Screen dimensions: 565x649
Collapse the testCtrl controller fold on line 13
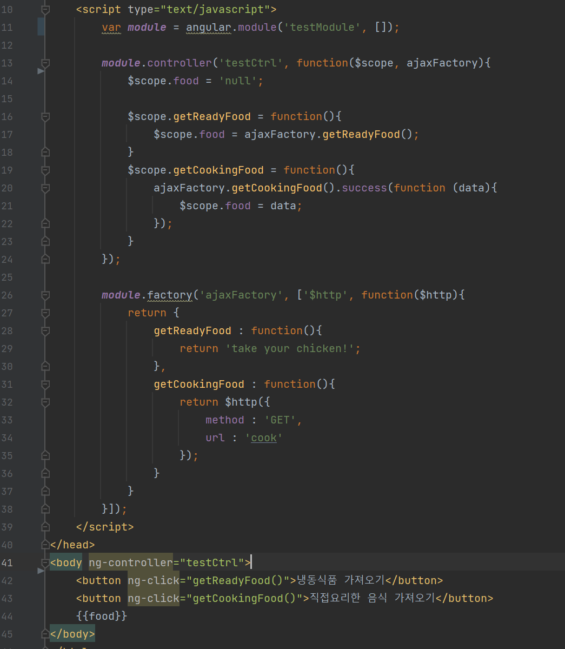click(x=45, y=63)
